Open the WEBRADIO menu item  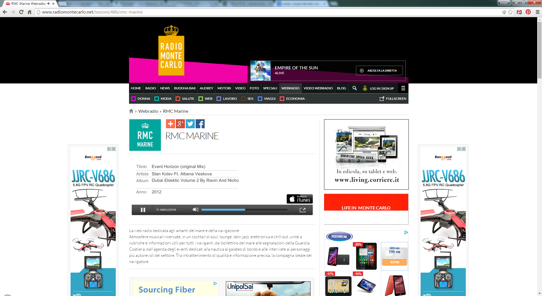290,88
